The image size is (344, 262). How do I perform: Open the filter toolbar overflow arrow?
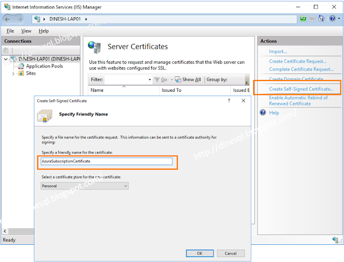point(247,83)
